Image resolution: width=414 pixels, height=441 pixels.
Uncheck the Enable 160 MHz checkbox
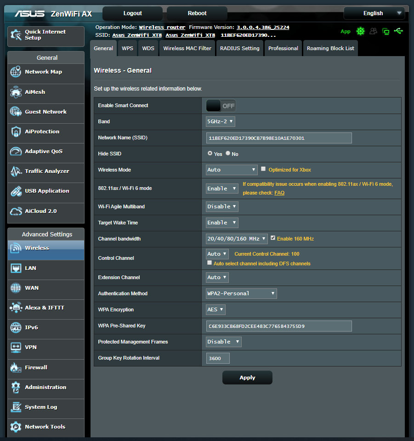tap(273, 238)
